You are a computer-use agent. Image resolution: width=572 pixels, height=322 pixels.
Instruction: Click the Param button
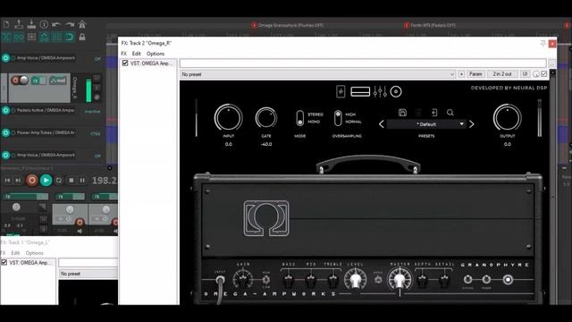pos(475,74)
